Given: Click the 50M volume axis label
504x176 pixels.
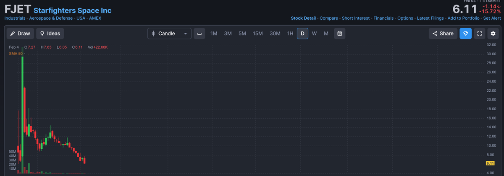Looking at the screenshot, I should pyautogui.click(x=12, y=151).
